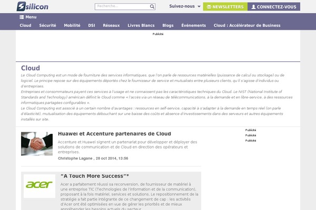Select the Réseaux nav item

tap(111, 25)
